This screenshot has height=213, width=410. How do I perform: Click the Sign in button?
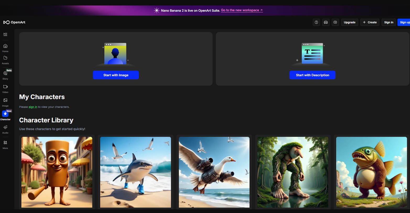389,22
